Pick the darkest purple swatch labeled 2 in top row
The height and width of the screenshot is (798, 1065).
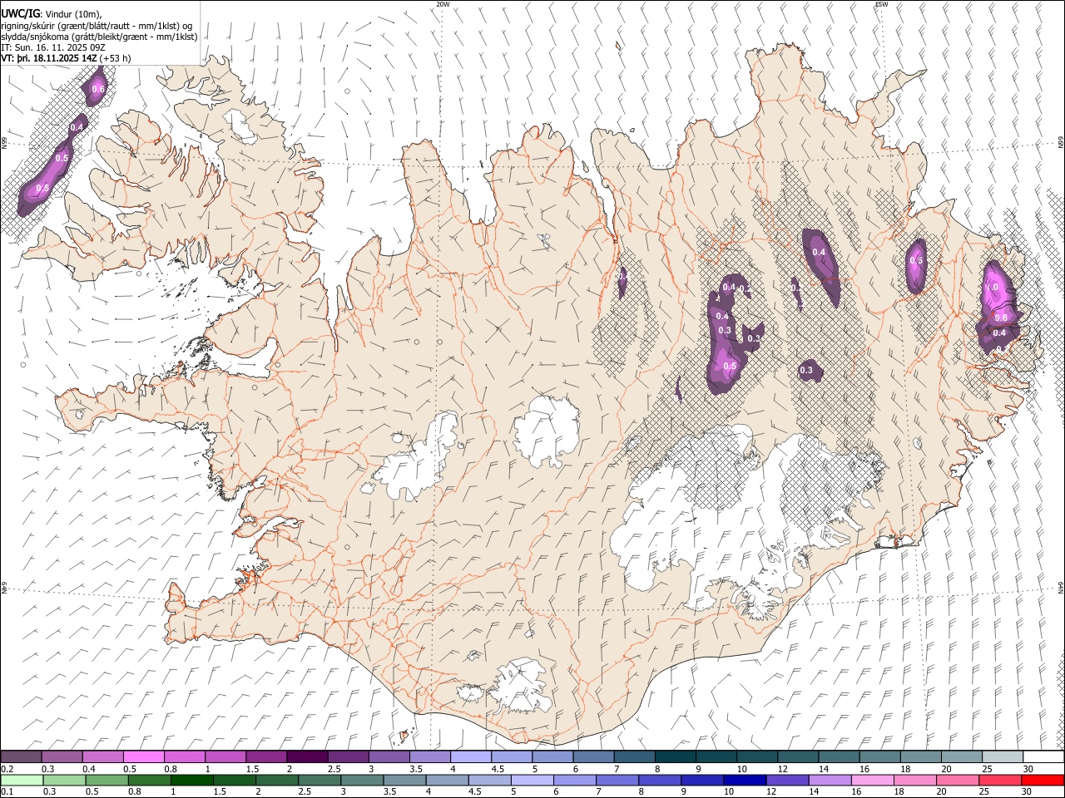point(307,757)
